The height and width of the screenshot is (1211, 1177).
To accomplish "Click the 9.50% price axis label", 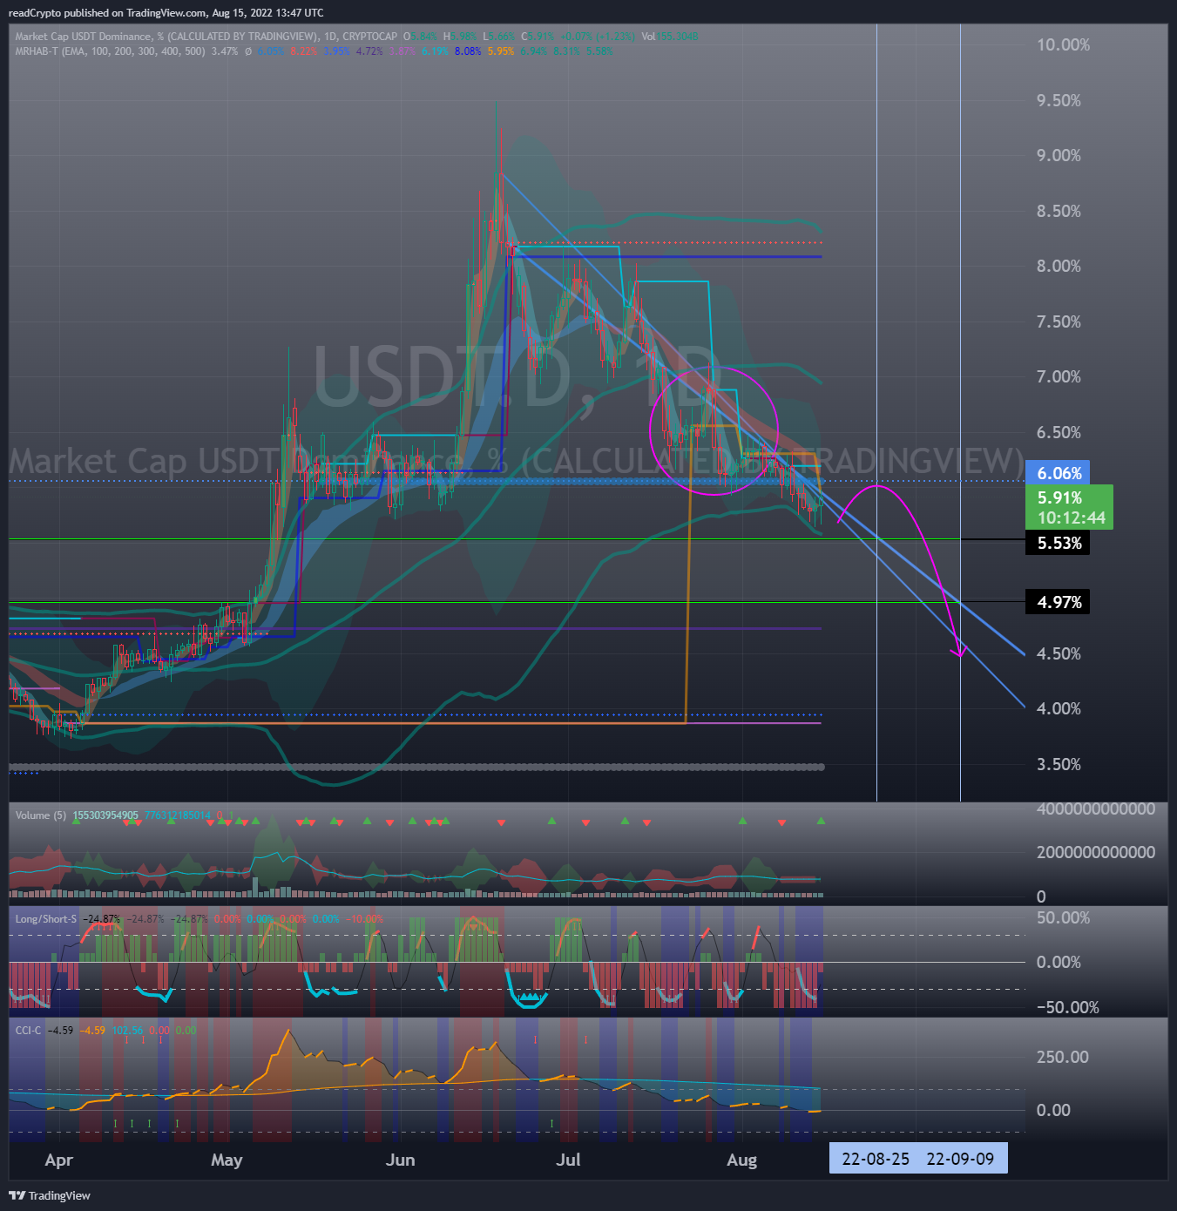I will click(1059, 100).
